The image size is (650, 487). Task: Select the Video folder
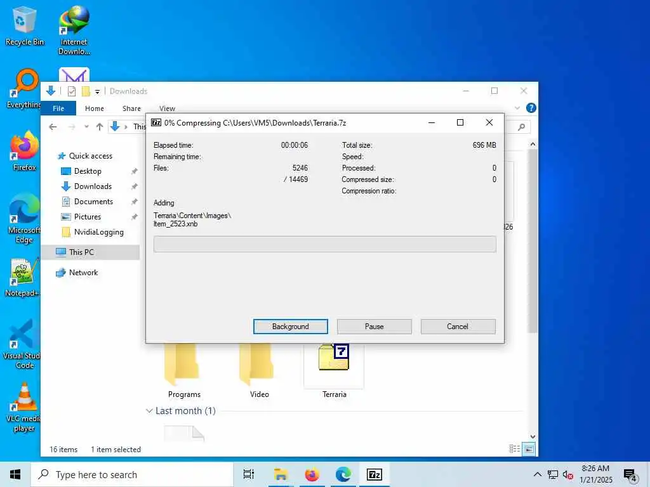pyautogui.click(x=259, y=371)
